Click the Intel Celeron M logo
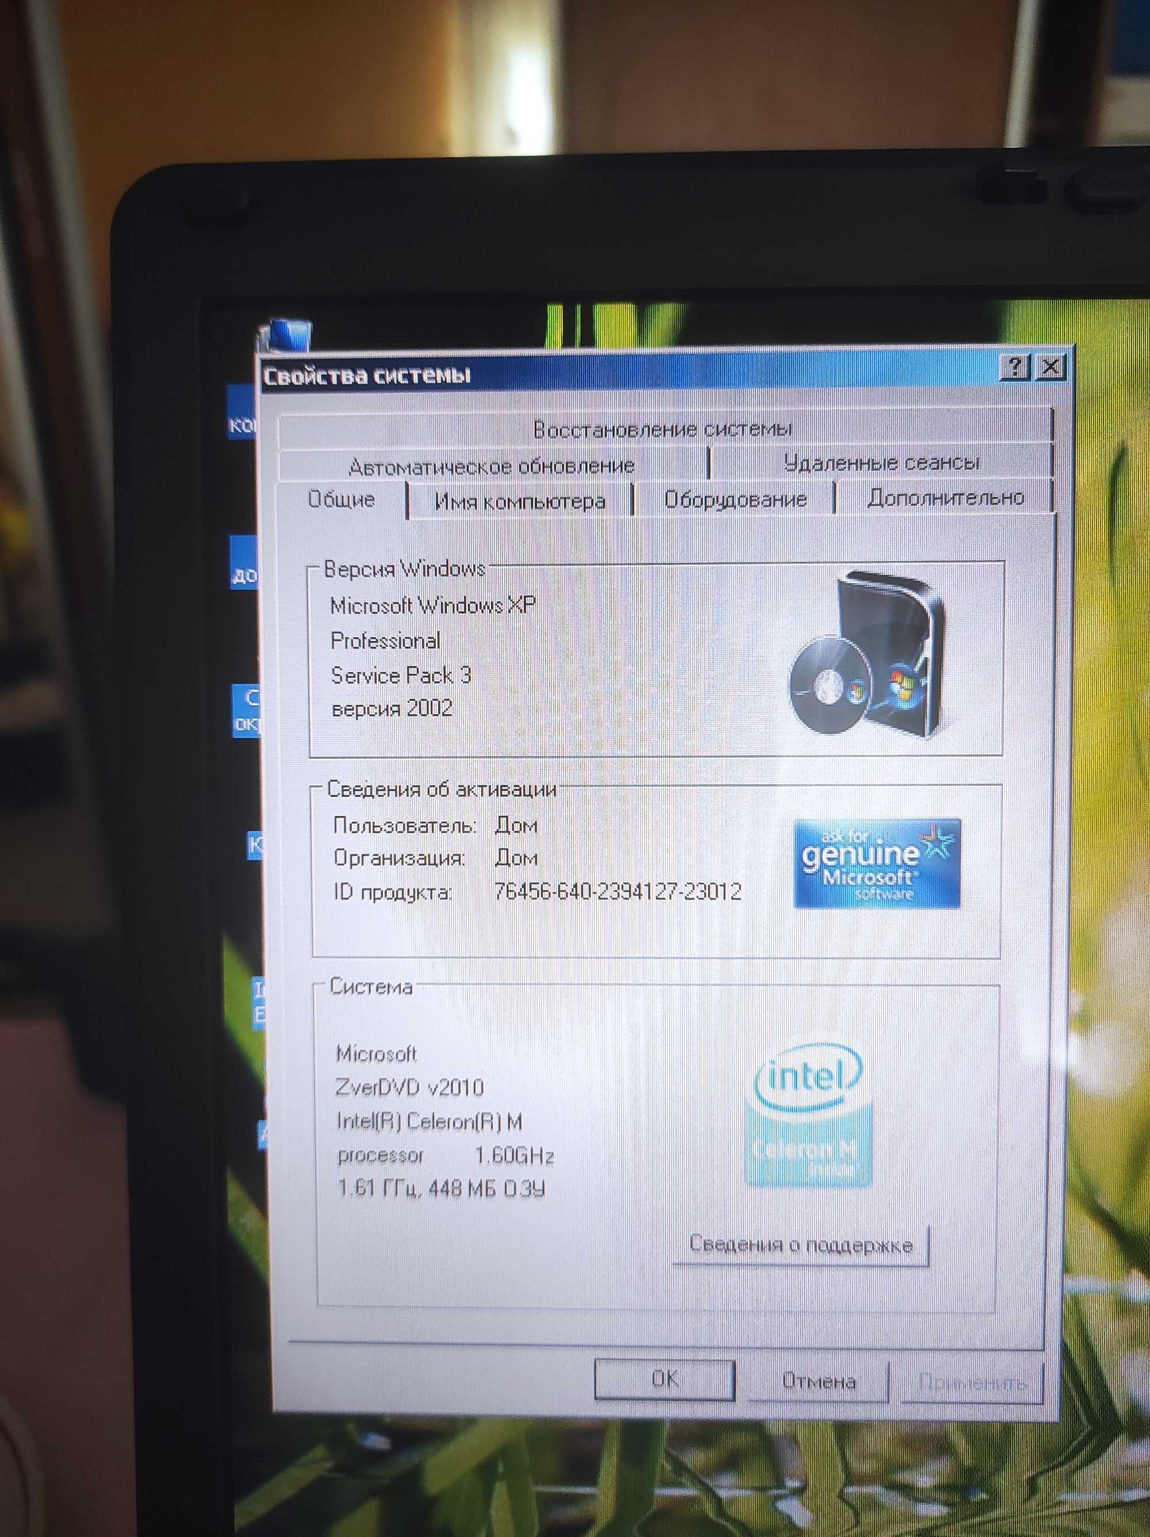The width and height of the screenshot is (1150, 1537). tap(809, 1115)
